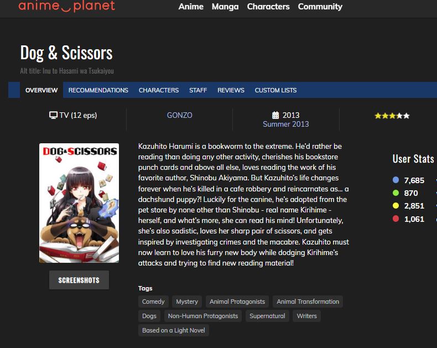437x348 pixels.
Task: Click the calendar icon beside 2013
Action: 275,115
